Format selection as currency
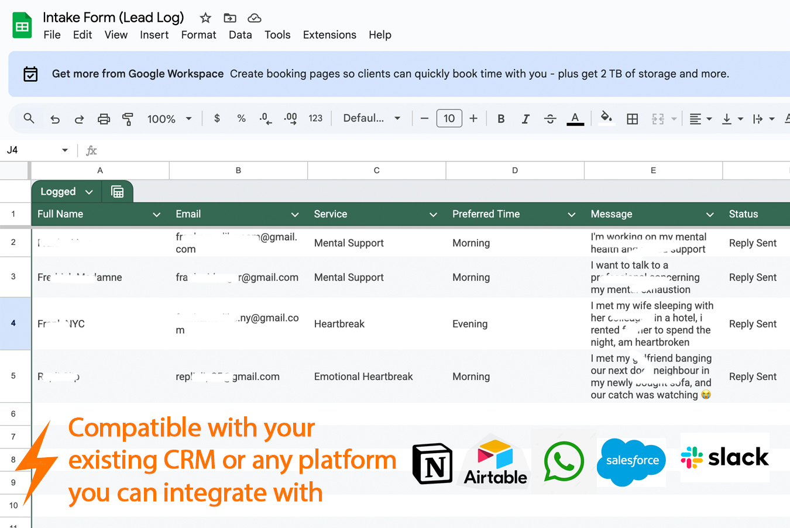The width and height of the screenshot is (790, 528). [x=217, y=119]
